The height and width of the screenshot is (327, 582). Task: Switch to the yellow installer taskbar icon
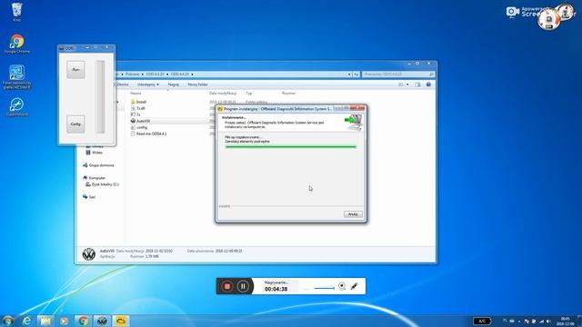(x=121, y=321)
